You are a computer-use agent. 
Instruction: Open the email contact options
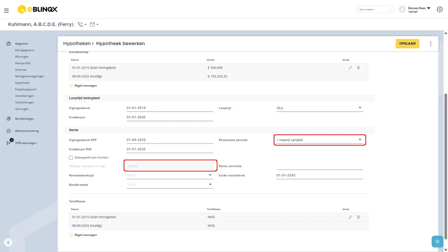click(x=94, y=25)
